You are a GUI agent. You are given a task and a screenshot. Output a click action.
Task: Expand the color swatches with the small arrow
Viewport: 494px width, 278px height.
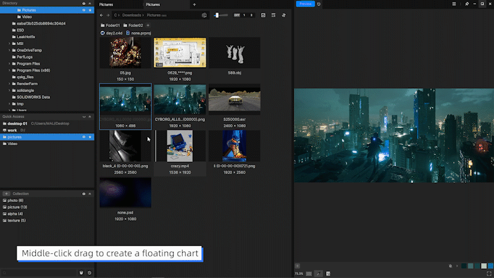[457, 266]
